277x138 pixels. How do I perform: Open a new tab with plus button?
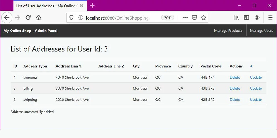pos(92,6)
